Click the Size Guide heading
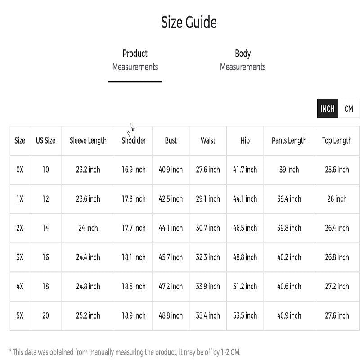The height and width of the screenshot is (360, 360). tap(189, 22)
